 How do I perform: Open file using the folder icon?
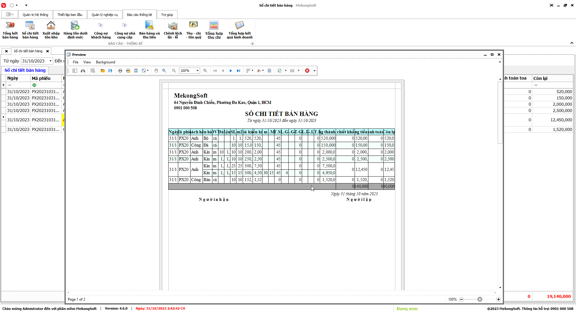point(103,71)
